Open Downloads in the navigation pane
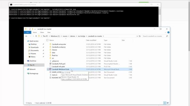Viewport: 190px width, 106px height. 34,47
